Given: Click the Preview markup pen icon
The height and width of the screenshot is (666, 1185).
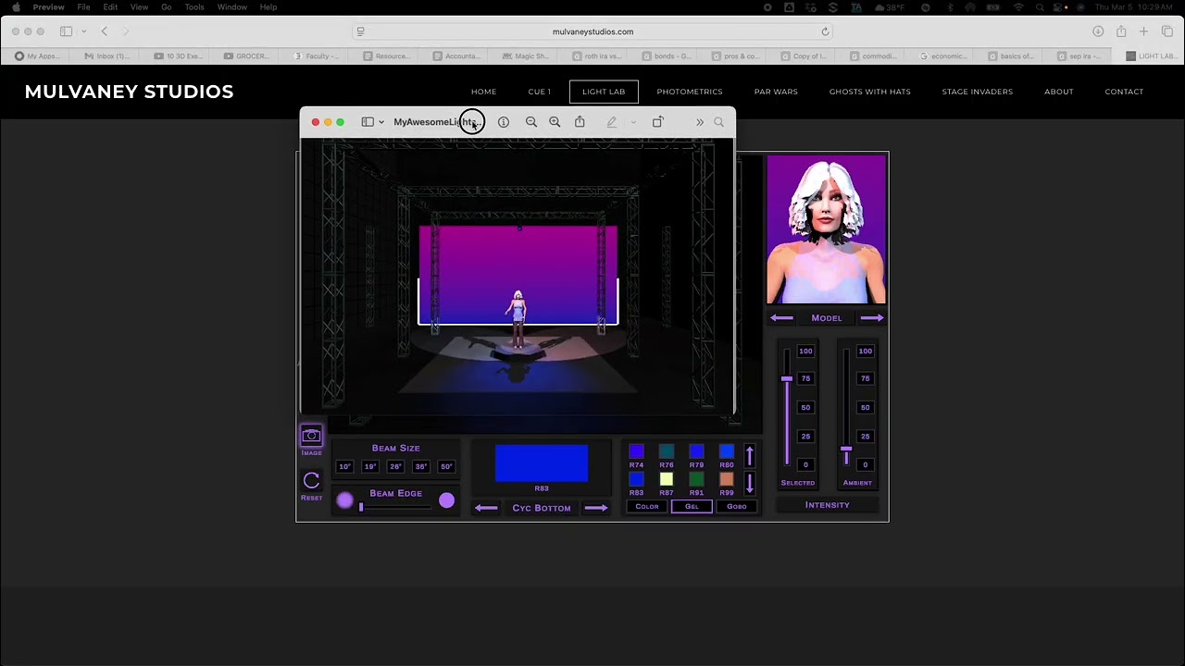Looking at the screenshot, I should pos(611,122).
